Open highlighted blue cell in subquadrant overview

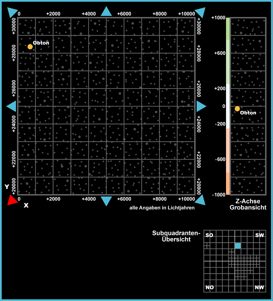point(238,246)
